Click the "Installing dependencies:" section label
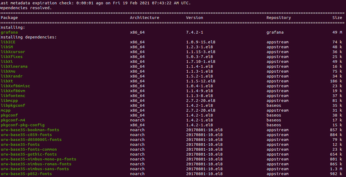The height and width of the screenshot is (177, 346). (28, 37)
